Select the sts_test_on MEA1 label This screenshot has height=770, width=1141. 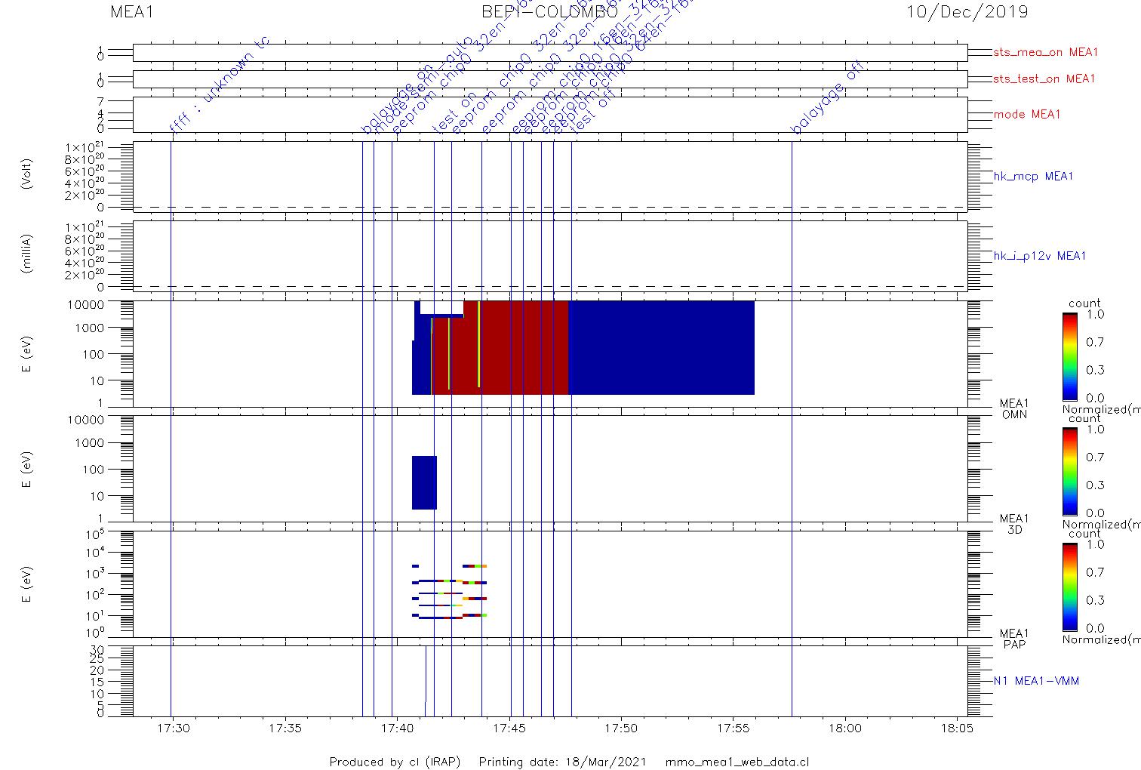click(x=1044, y=79)
